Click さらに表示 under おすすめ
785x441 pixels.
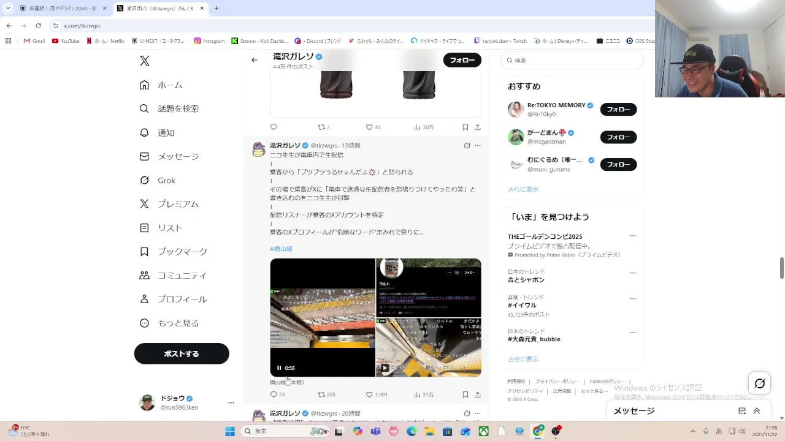point(523,189)
